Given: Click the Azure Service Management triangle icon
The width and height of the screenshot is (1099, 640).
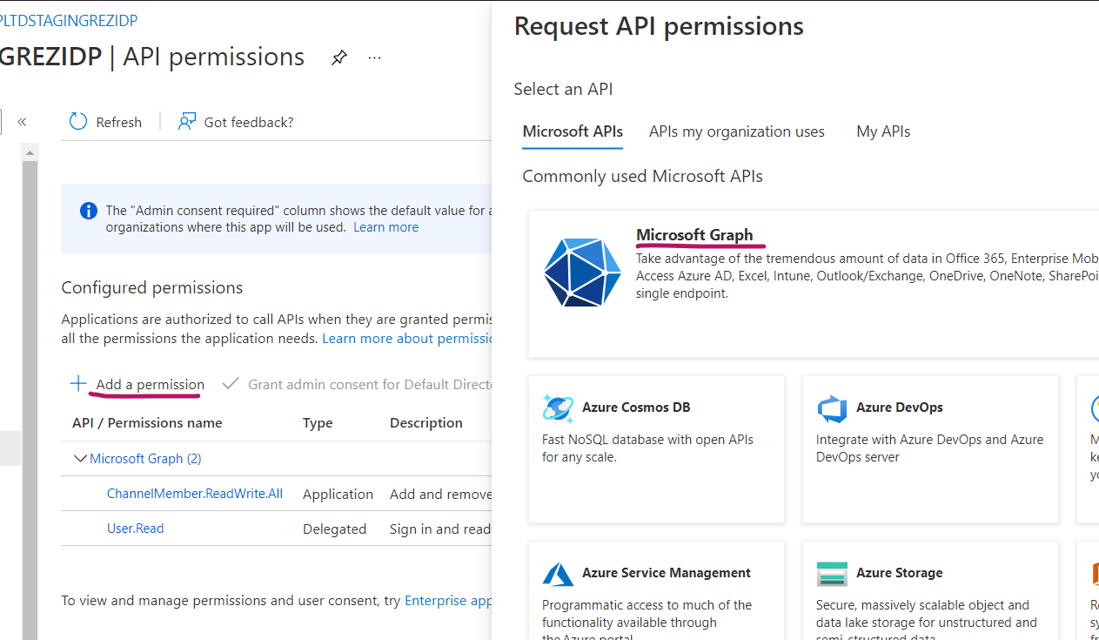Looking at the screenshot, I should (558, 574).
